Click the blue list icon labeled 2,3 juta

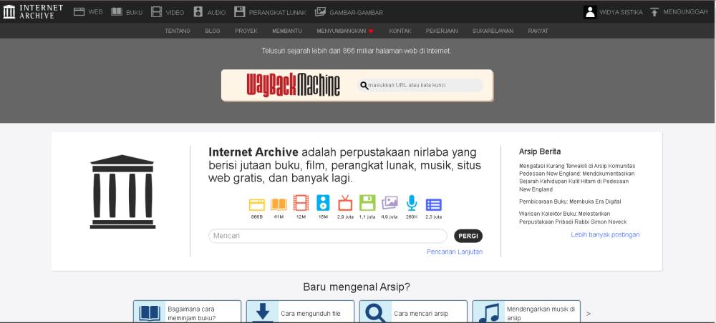pos(433,204)
